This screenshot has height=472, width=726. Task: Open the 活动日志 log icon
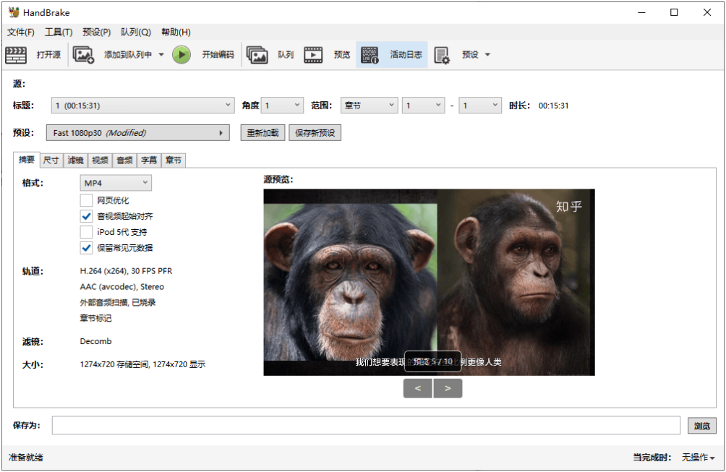[x=370, y=55]
